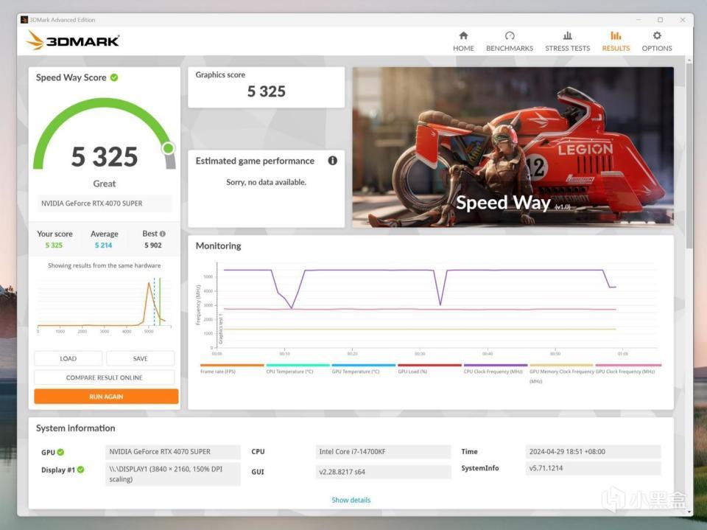Screen dimensions: 707x530
Task: Click the SAVE button
Action: point(140,358)
